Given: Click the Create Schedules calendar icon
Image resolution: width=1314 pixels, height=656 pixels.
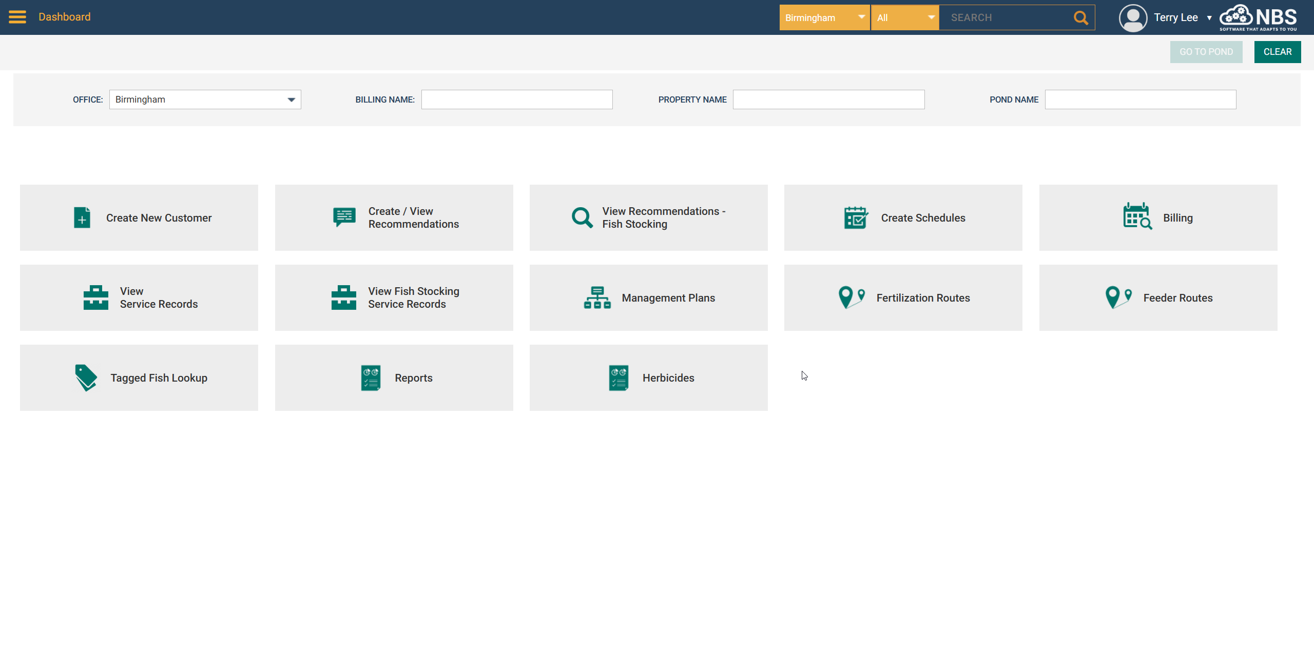Looking at the screenshot, I should click(x=856, y=217).
